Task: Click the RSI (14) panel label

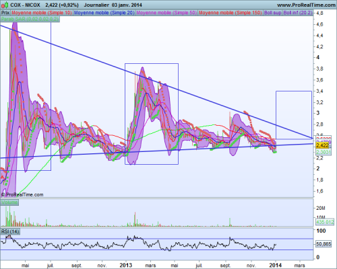Action: click(10, 231)
